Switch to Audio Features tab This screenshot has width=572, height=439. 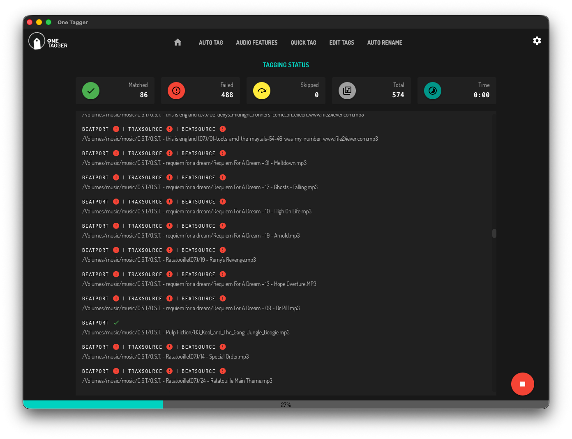point(257,43)
